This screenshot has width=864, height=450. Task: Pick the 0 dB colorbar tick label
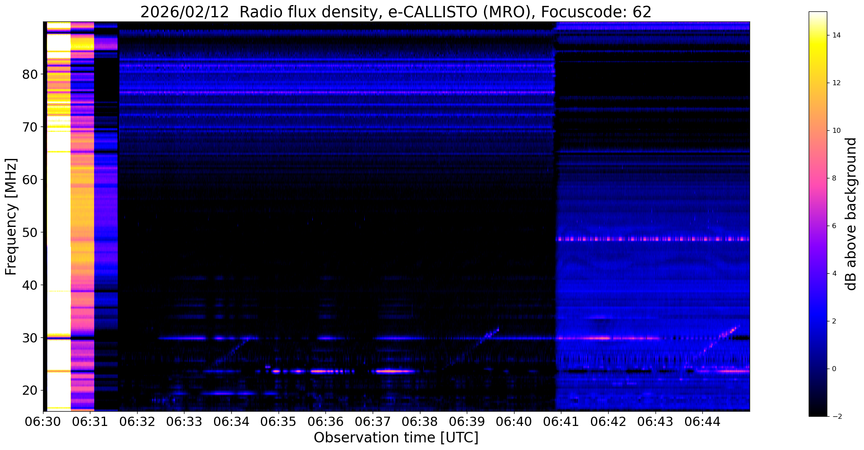[834, 369]
